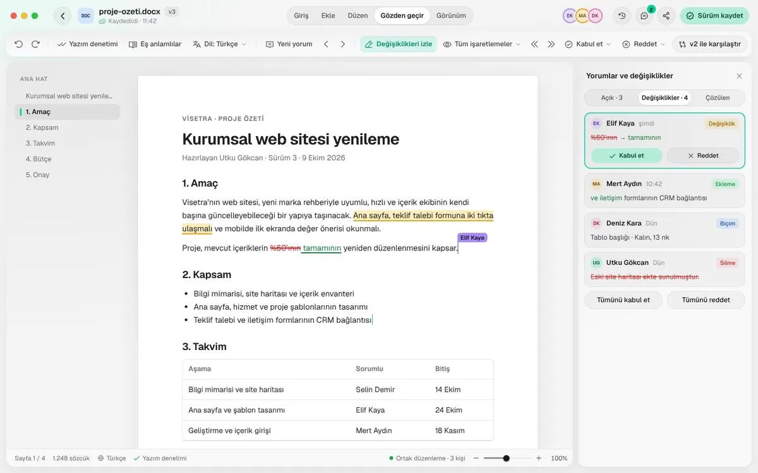Open the Dil: Türkçe language dropdown
Image resolution: width=758 pixels, height=473 pixels.
[220, 44]
